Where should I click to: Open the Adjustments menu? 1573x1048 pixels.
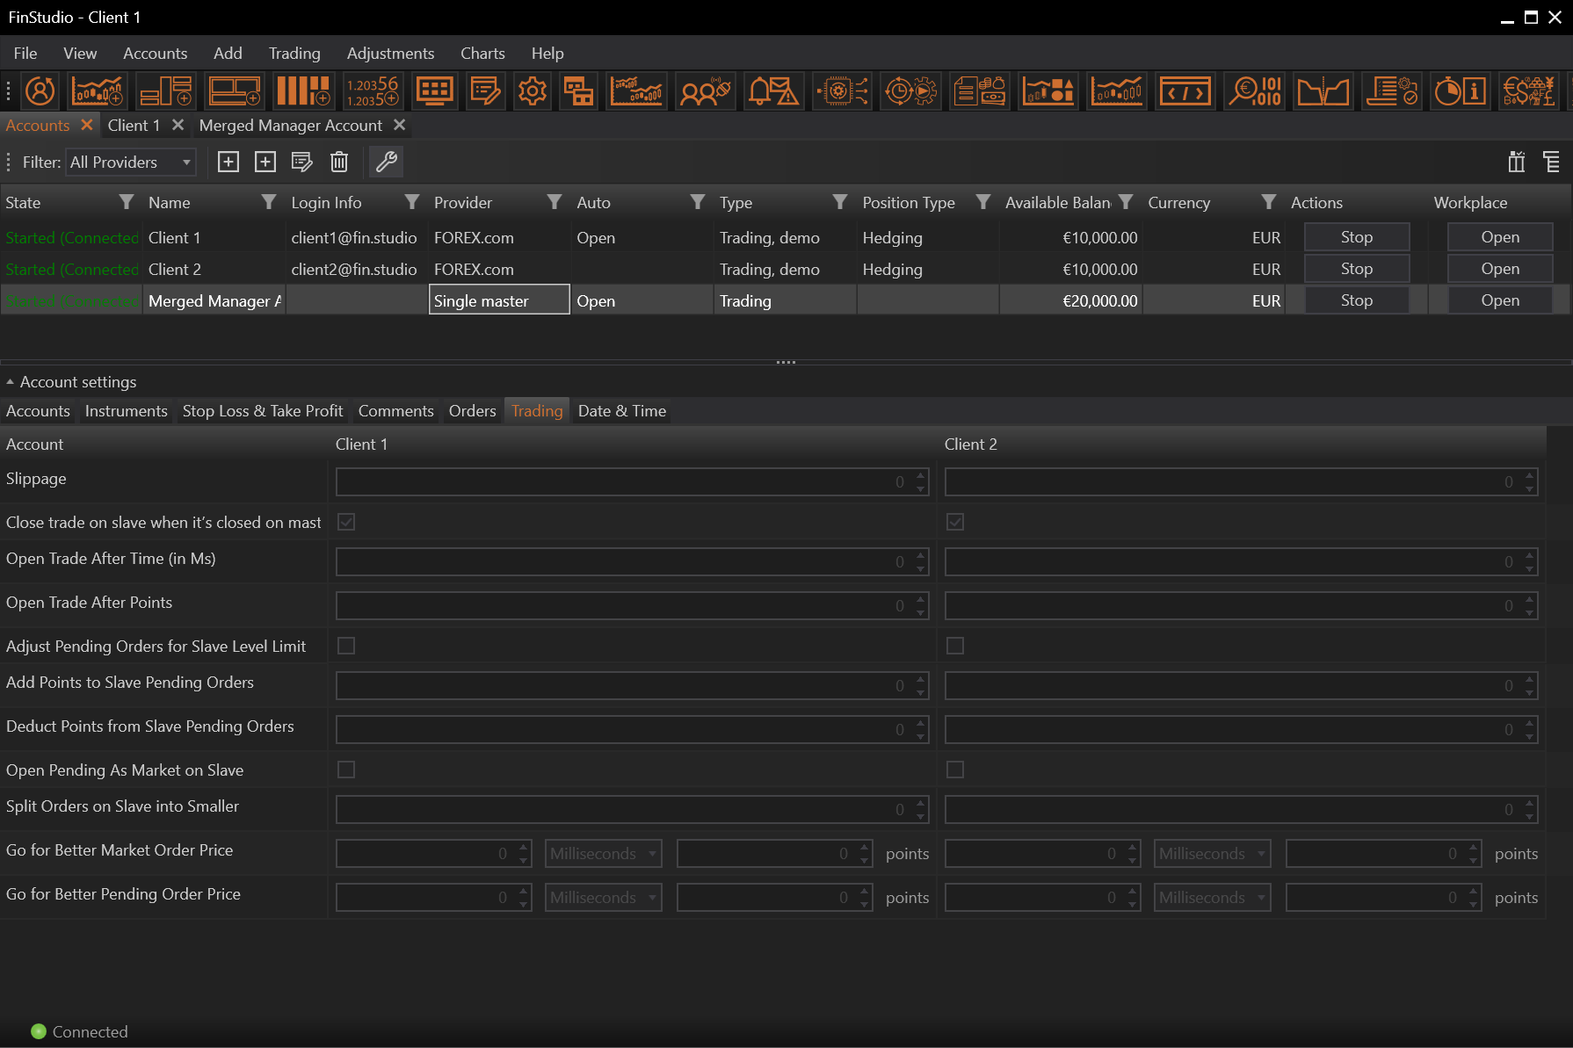tap(390, 54)
